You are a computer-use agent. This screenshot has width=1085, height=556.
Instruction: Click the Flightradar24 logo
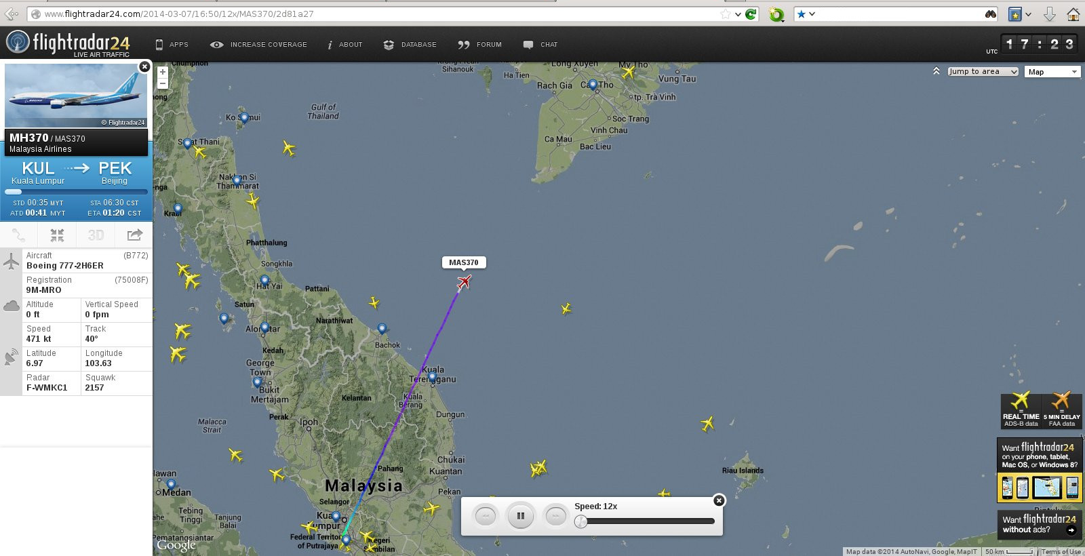tap(68, 43)
